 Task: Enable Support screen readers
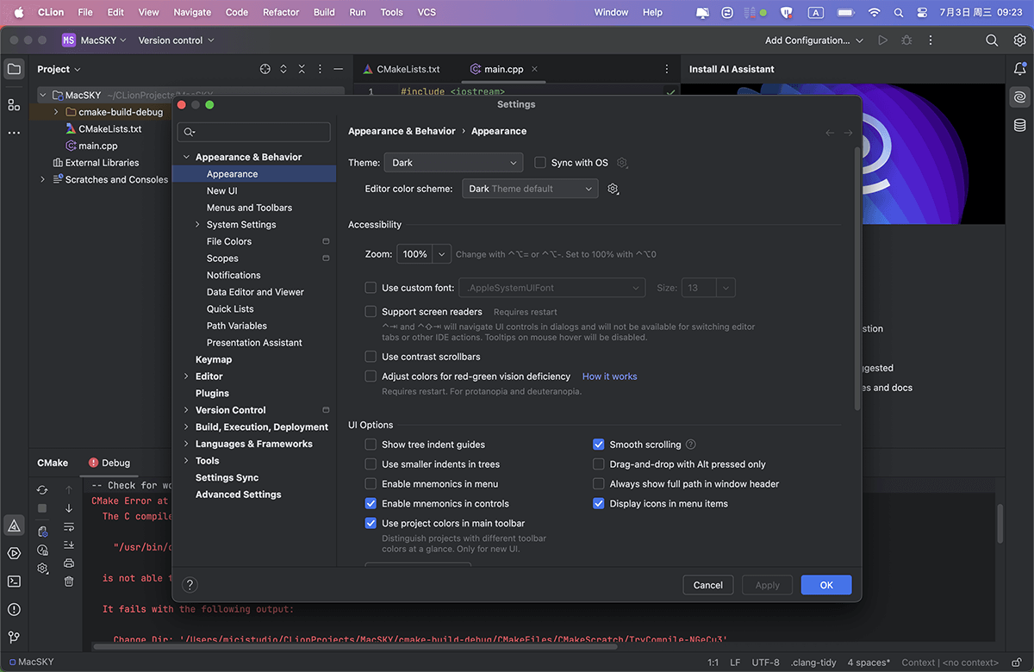click(x=371, y=312)
